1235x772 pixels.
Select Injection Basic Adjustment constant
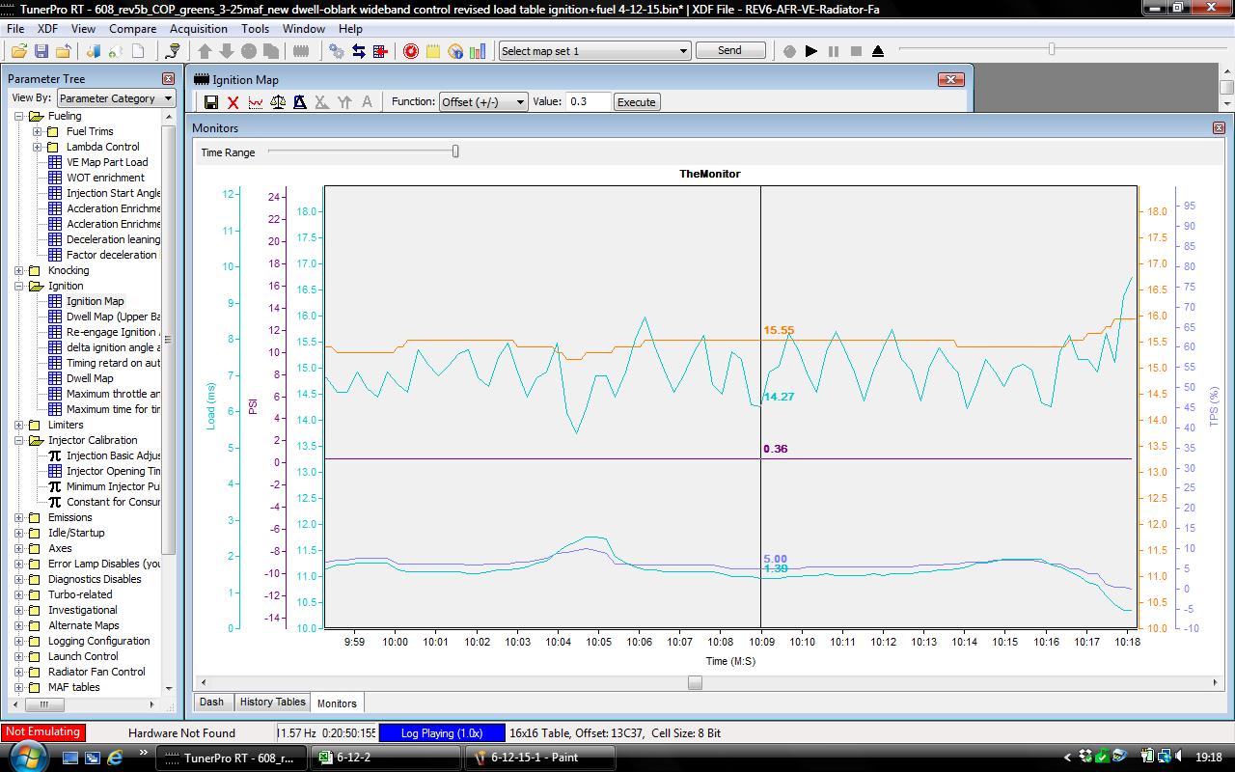[113, 455]
